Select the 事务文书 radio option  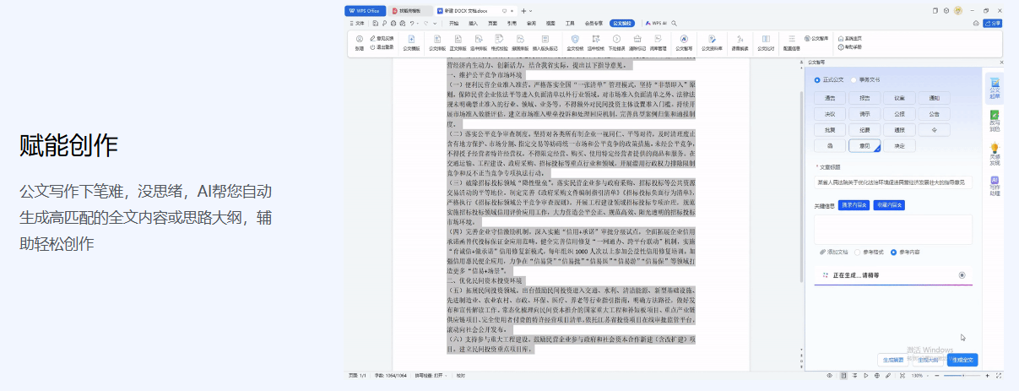(852, 79)
